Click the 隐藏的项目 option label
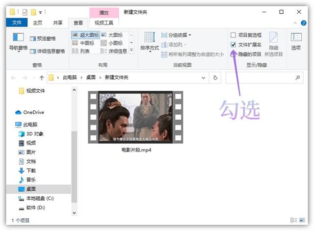This screenshot has height=231, width=314. pos(250,54)
